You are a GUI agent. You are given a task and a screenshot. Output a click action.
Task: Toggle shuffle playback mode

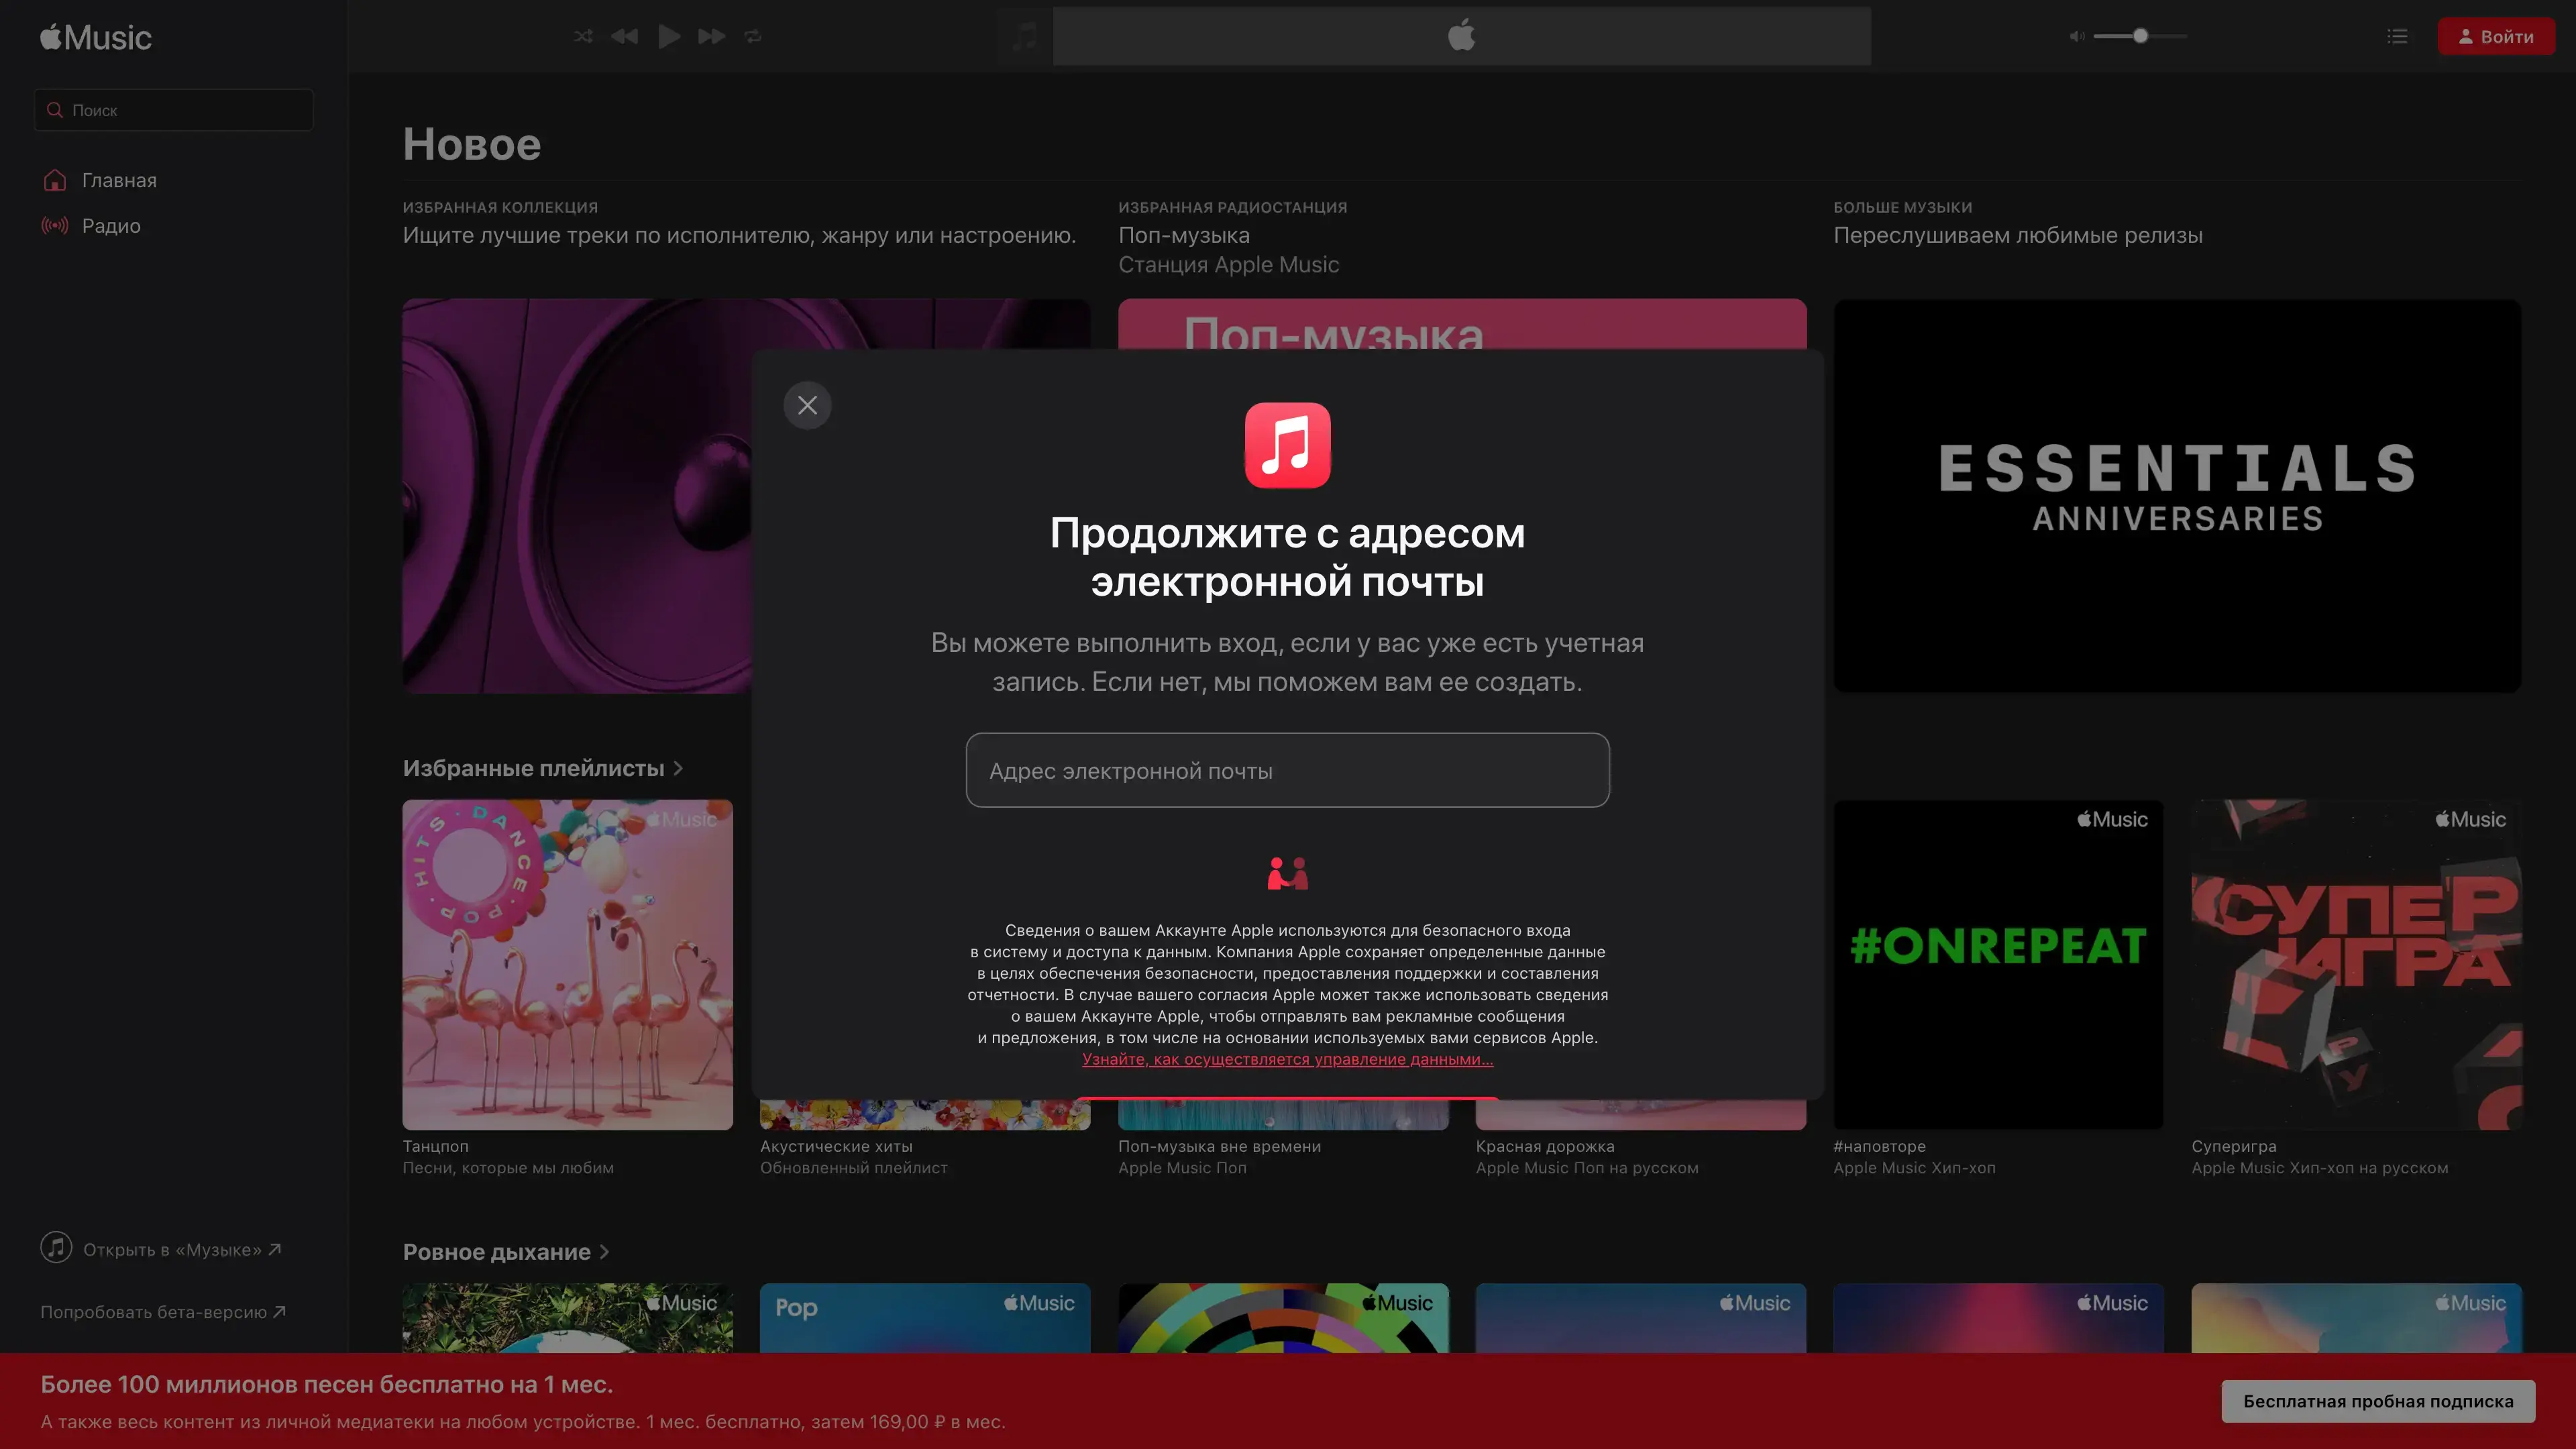[583, 37]
